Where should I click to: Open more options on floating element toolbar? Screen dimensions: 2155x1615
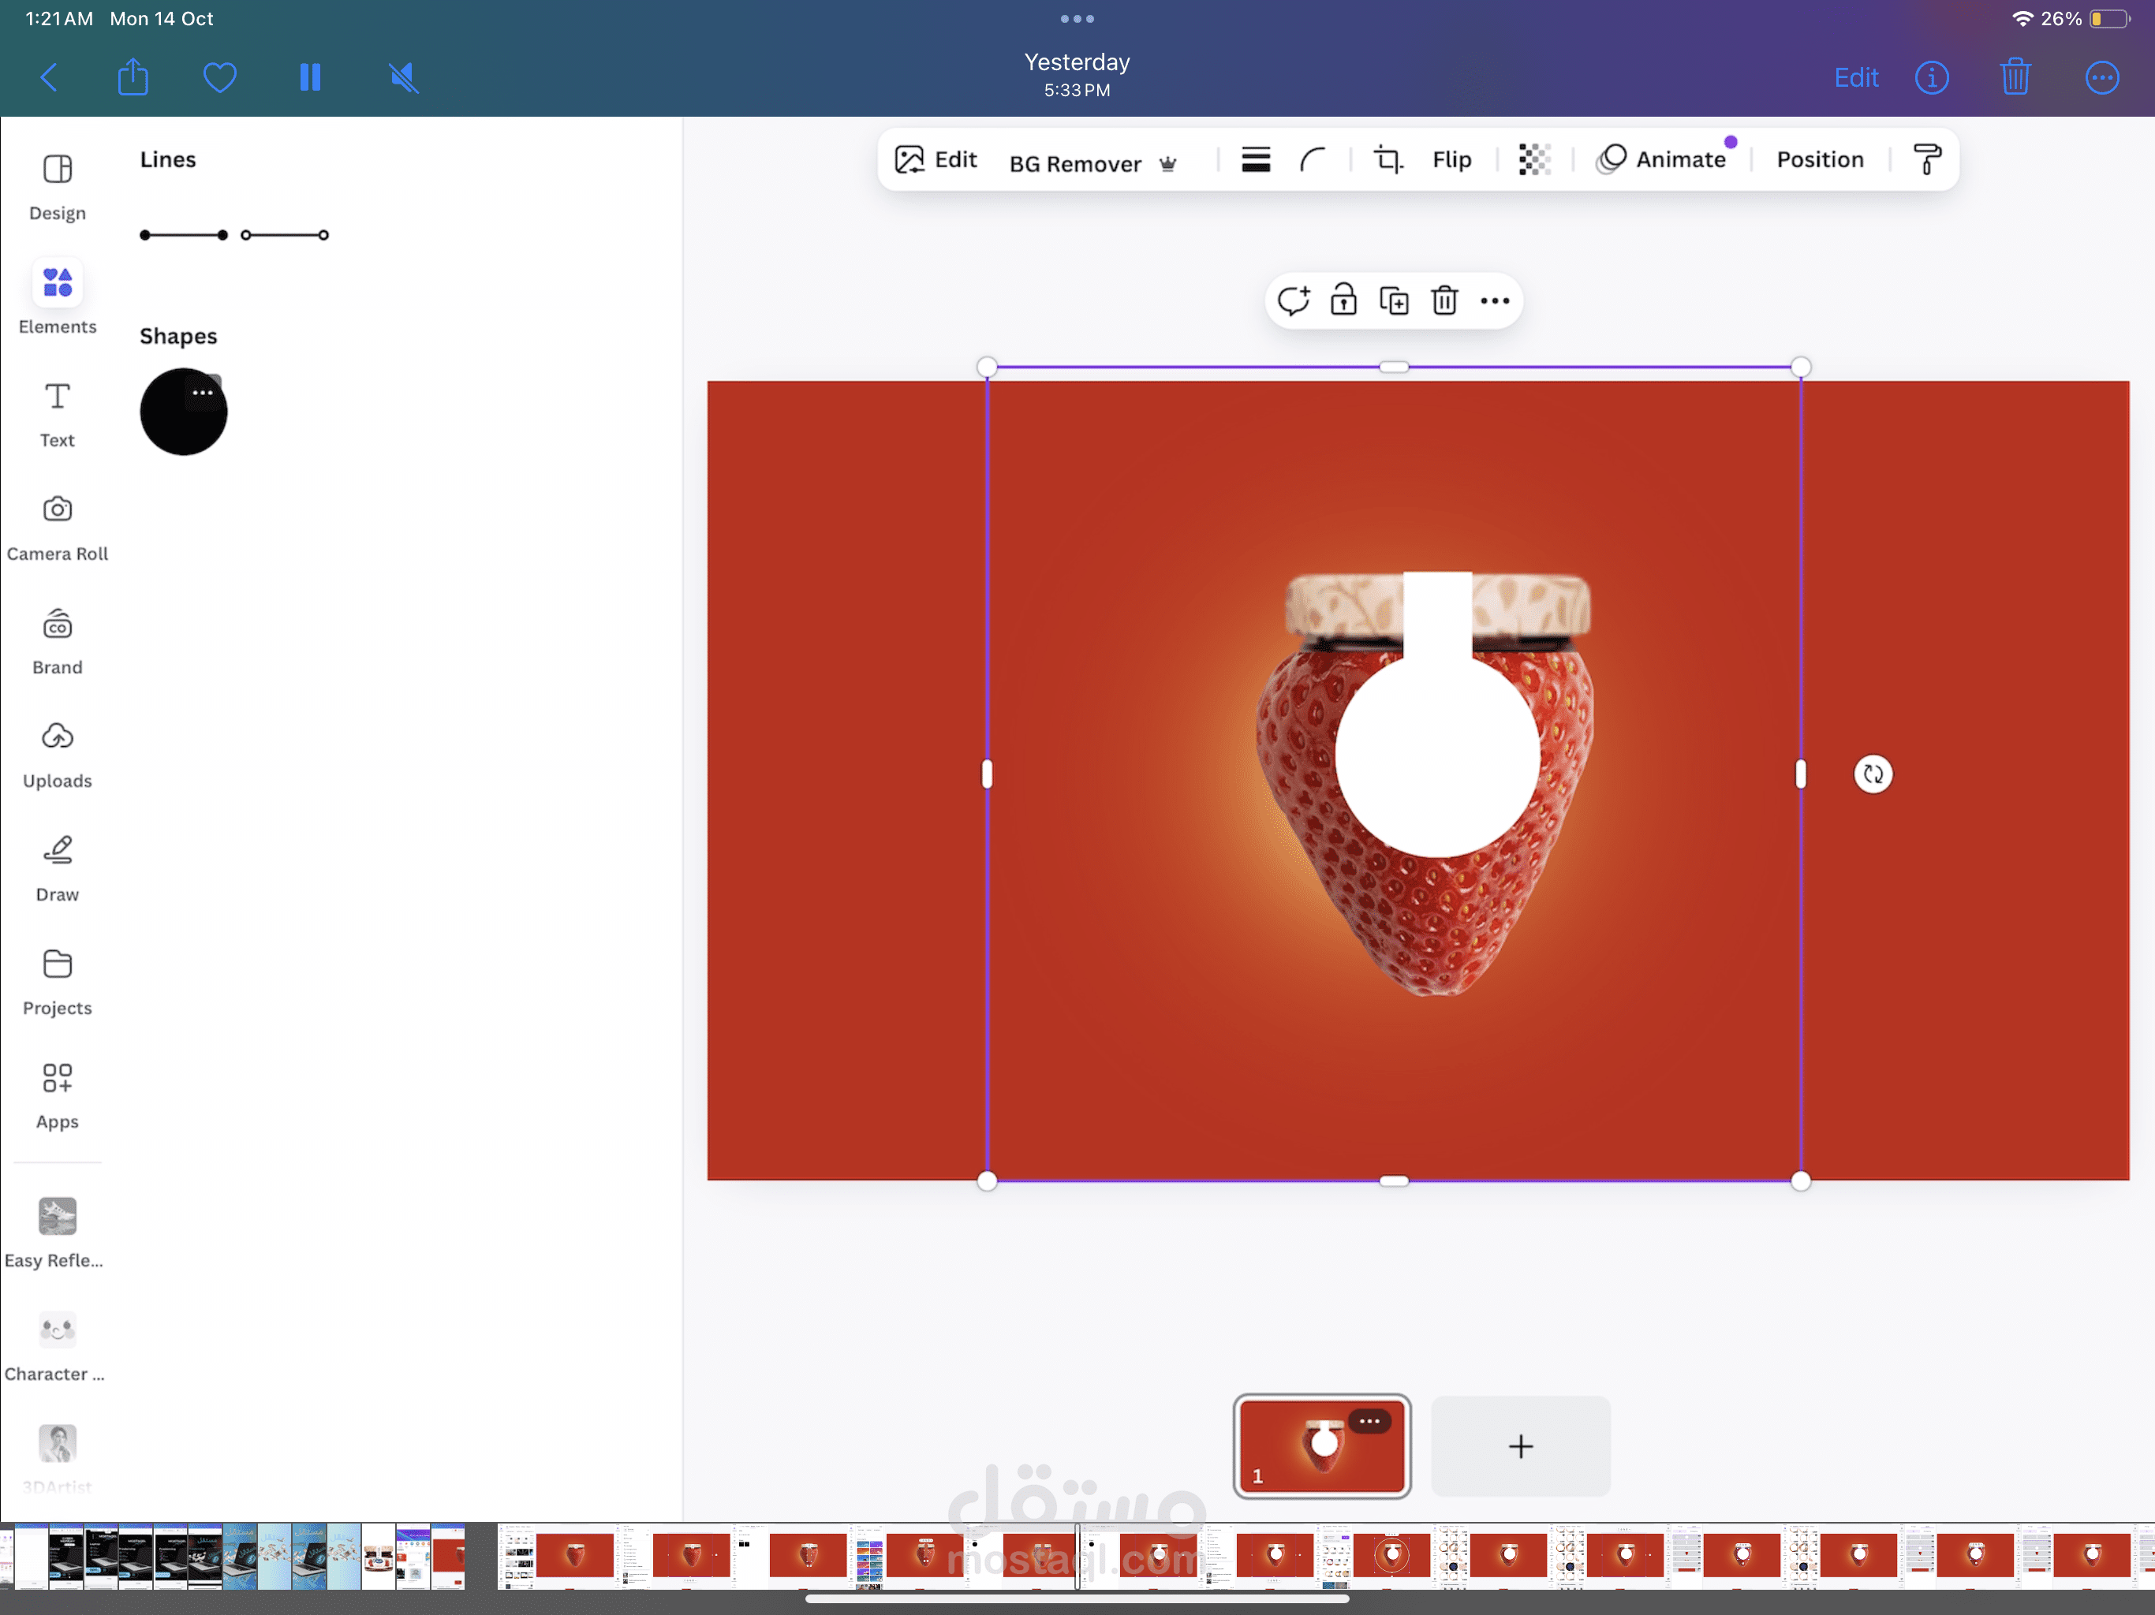pos(1495,301)
